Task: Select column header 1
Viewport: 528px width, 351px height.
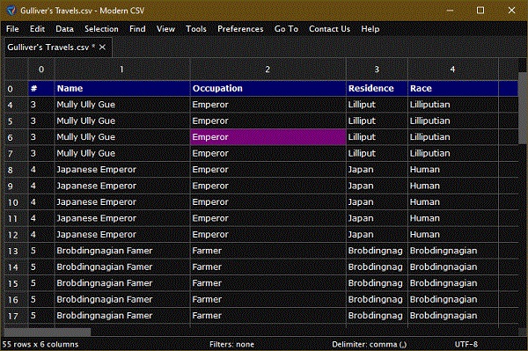Action: [122, 69]
